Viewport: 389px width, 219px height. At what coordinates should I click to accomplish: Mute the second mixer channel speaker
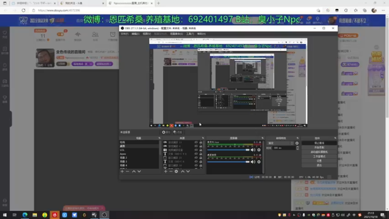tap(253, 162)
